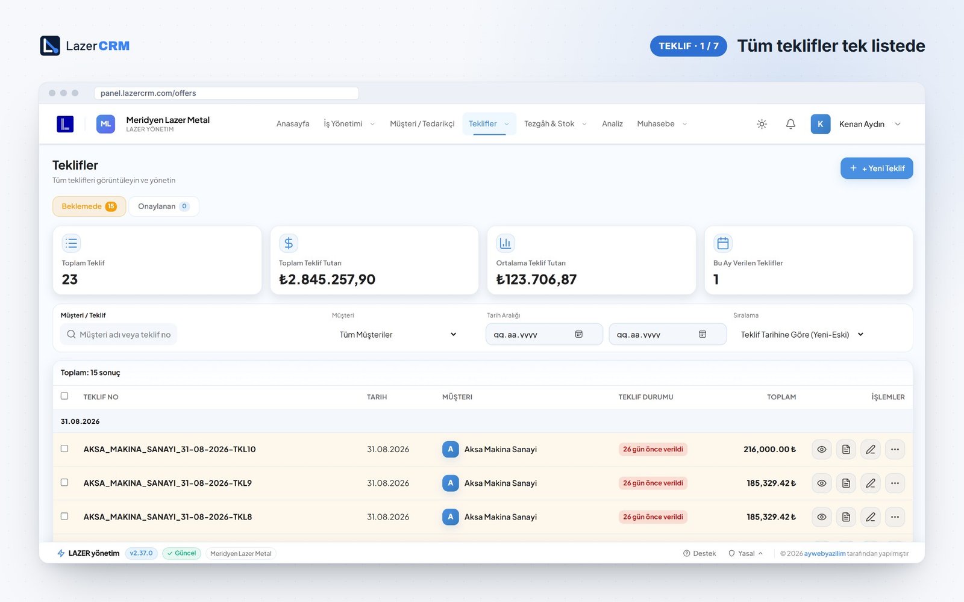Tick the select-all checkbox in the table header
Viewport: 964px width, 602px height.
click(64, 396)
